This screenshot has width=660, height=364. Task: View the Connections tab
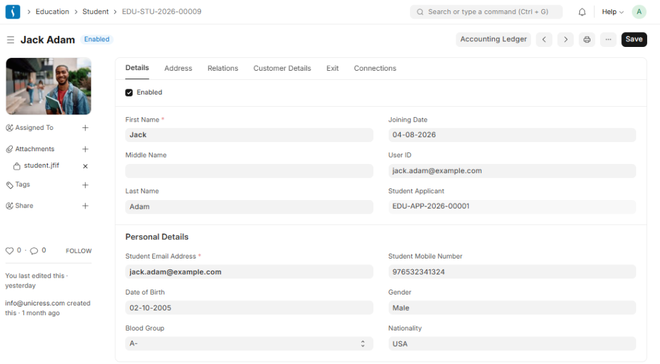[375, 68]
